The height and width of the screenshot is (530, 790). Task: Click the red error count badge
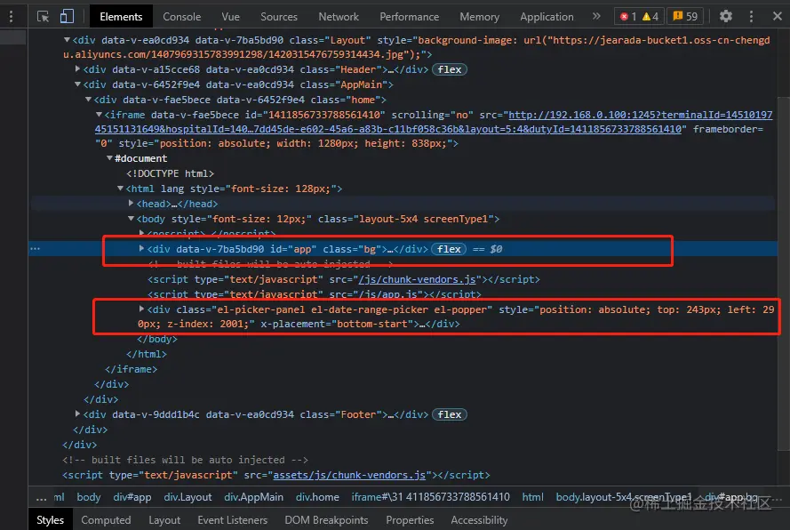[x=627, y=17]
